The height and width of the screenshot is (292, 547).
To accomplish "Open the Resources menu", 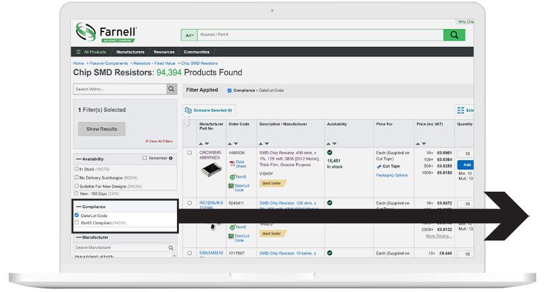I will [x=164, y=52].
